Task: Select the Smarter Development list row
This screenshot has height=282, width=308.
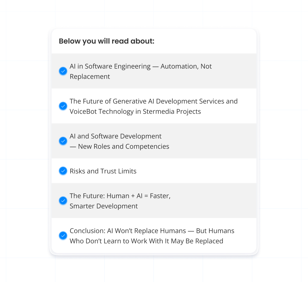Action: pyautogui.click(x=120, y=200)
